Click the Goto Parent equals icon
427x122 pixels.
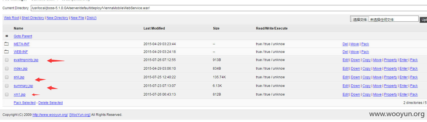coord(7,36)
